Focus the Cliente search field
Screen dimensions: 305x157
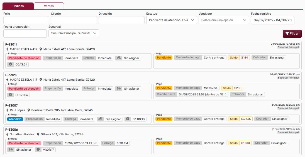(74, 20)
